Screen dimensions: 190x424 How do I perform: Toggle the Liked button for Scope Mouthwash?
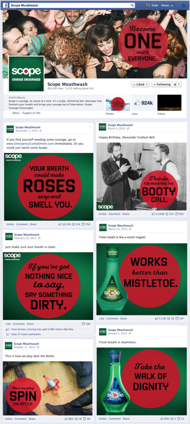(x=140, y=84)
